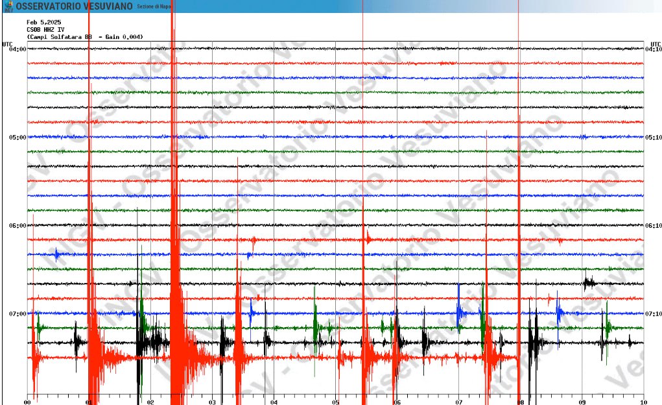The height and width of the screenshot is (405, 662).
Task: Click the UTC label above 04:00
Action: coord(8,44)
